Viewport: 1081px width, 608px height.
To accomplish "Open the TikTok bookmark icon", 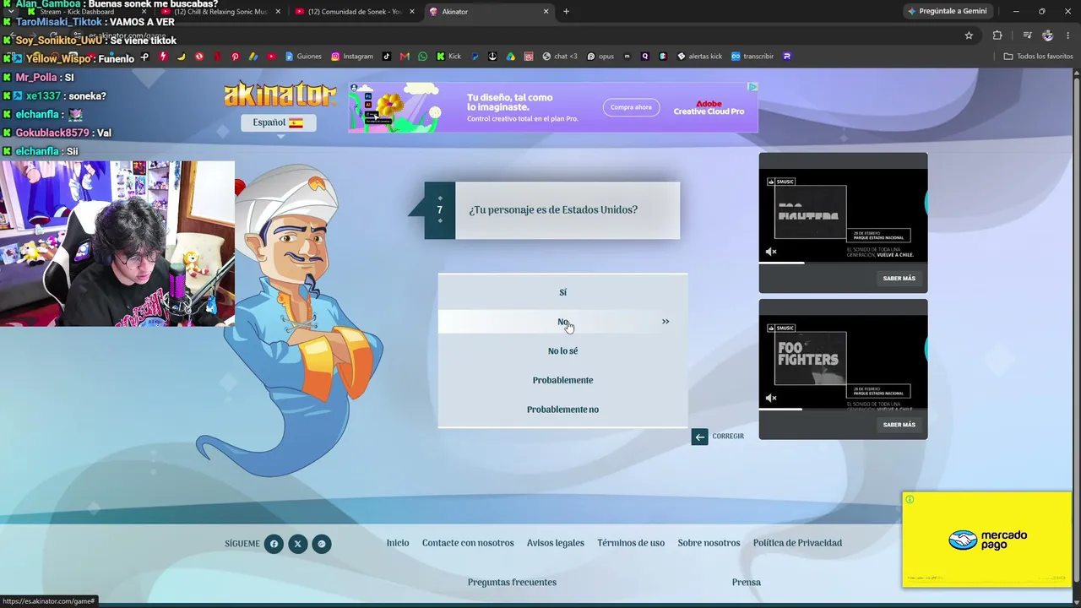I will point(387,57).
